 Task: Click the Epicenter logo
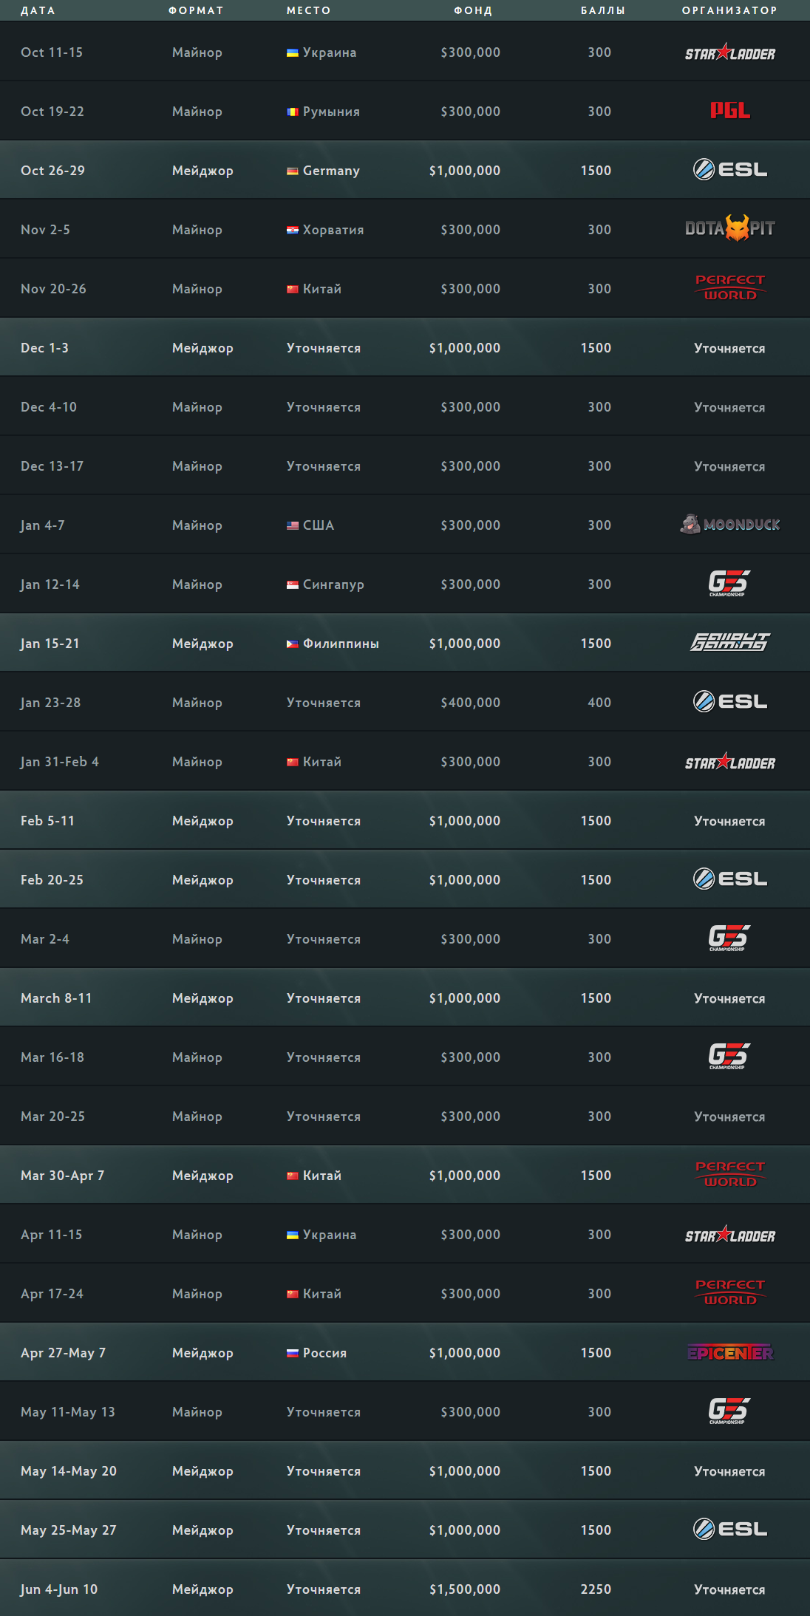point(729,1353)
